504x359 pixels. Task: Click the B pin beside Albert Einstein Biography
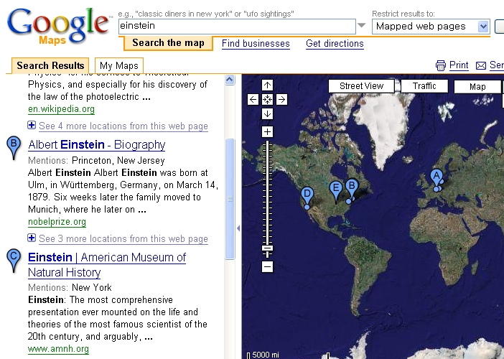[14, 147]
